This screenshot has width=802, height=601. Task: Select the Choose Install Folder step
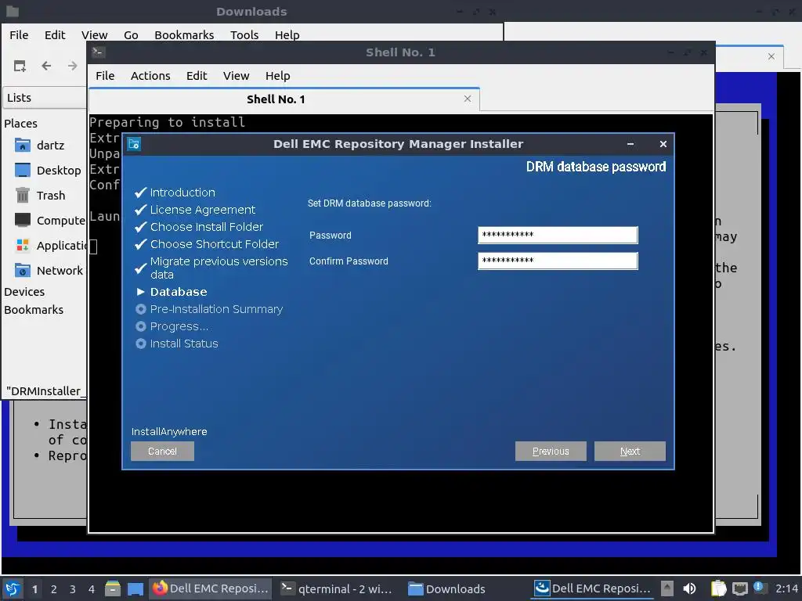[x=206, y=227]
